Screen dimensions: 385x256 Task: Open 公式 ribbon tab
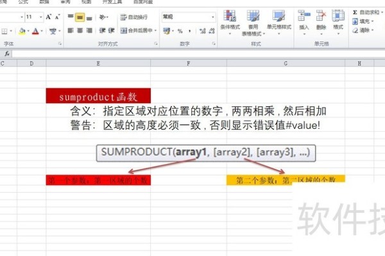click(x=23, y=2)
